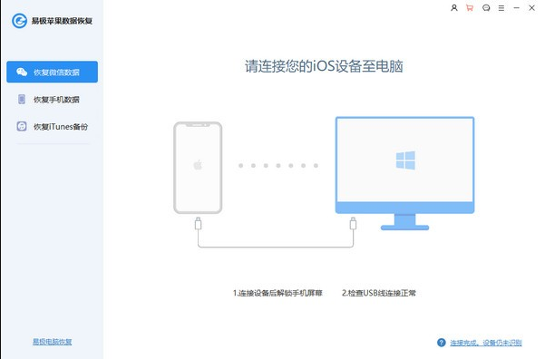
Task: Select 恢复微信数据 in the sidebar
Action: (x=52, y=72)
